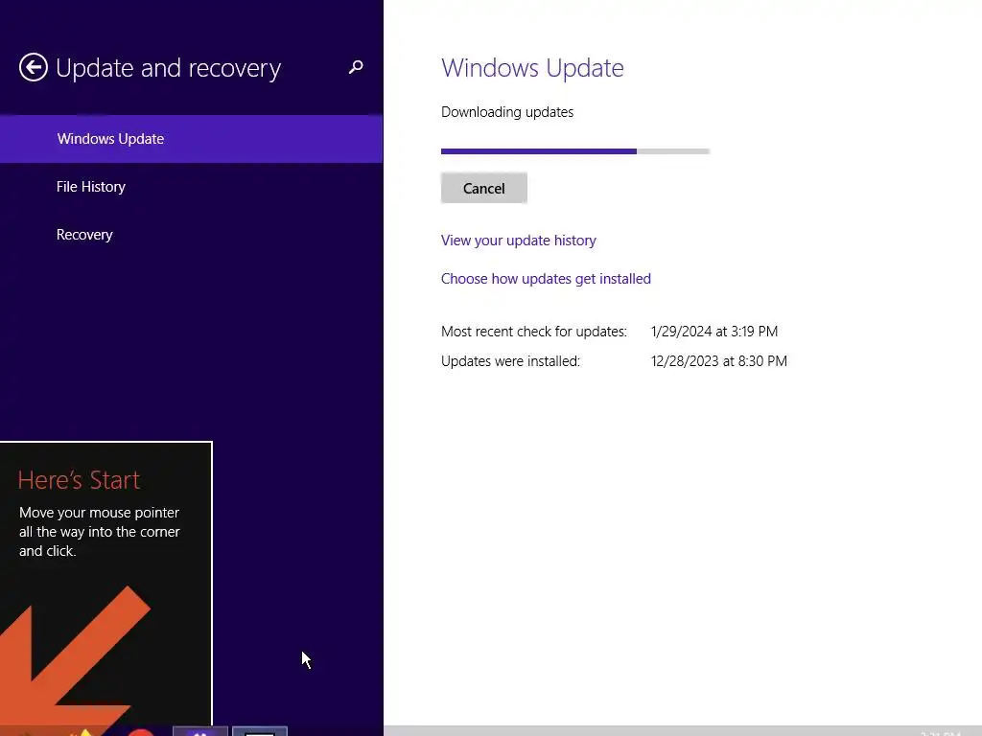Open search with the magnifier icon
The height and width of the screenshot is (736, 982).
(x=356, y=67)
